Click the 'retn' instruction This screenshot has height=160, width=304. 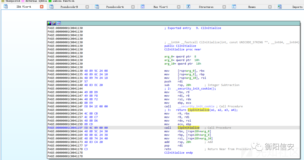168,149
